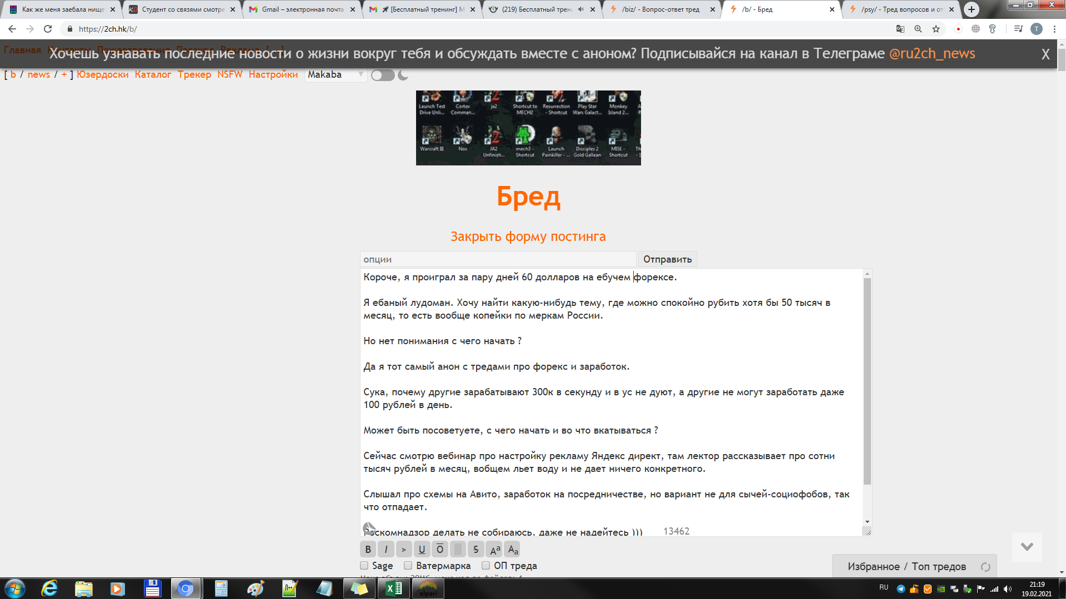1066x599 pixels.
Task: Go back to previous page
Action: coord(12,29)
